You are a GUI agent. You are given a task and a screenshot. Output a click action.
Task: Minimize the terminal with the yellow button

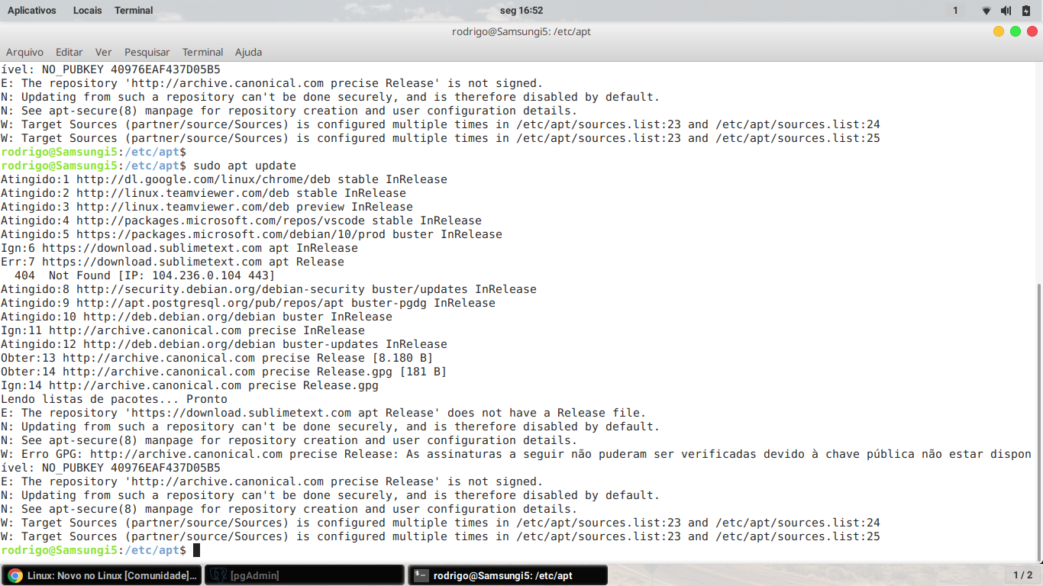pos(999,31)
